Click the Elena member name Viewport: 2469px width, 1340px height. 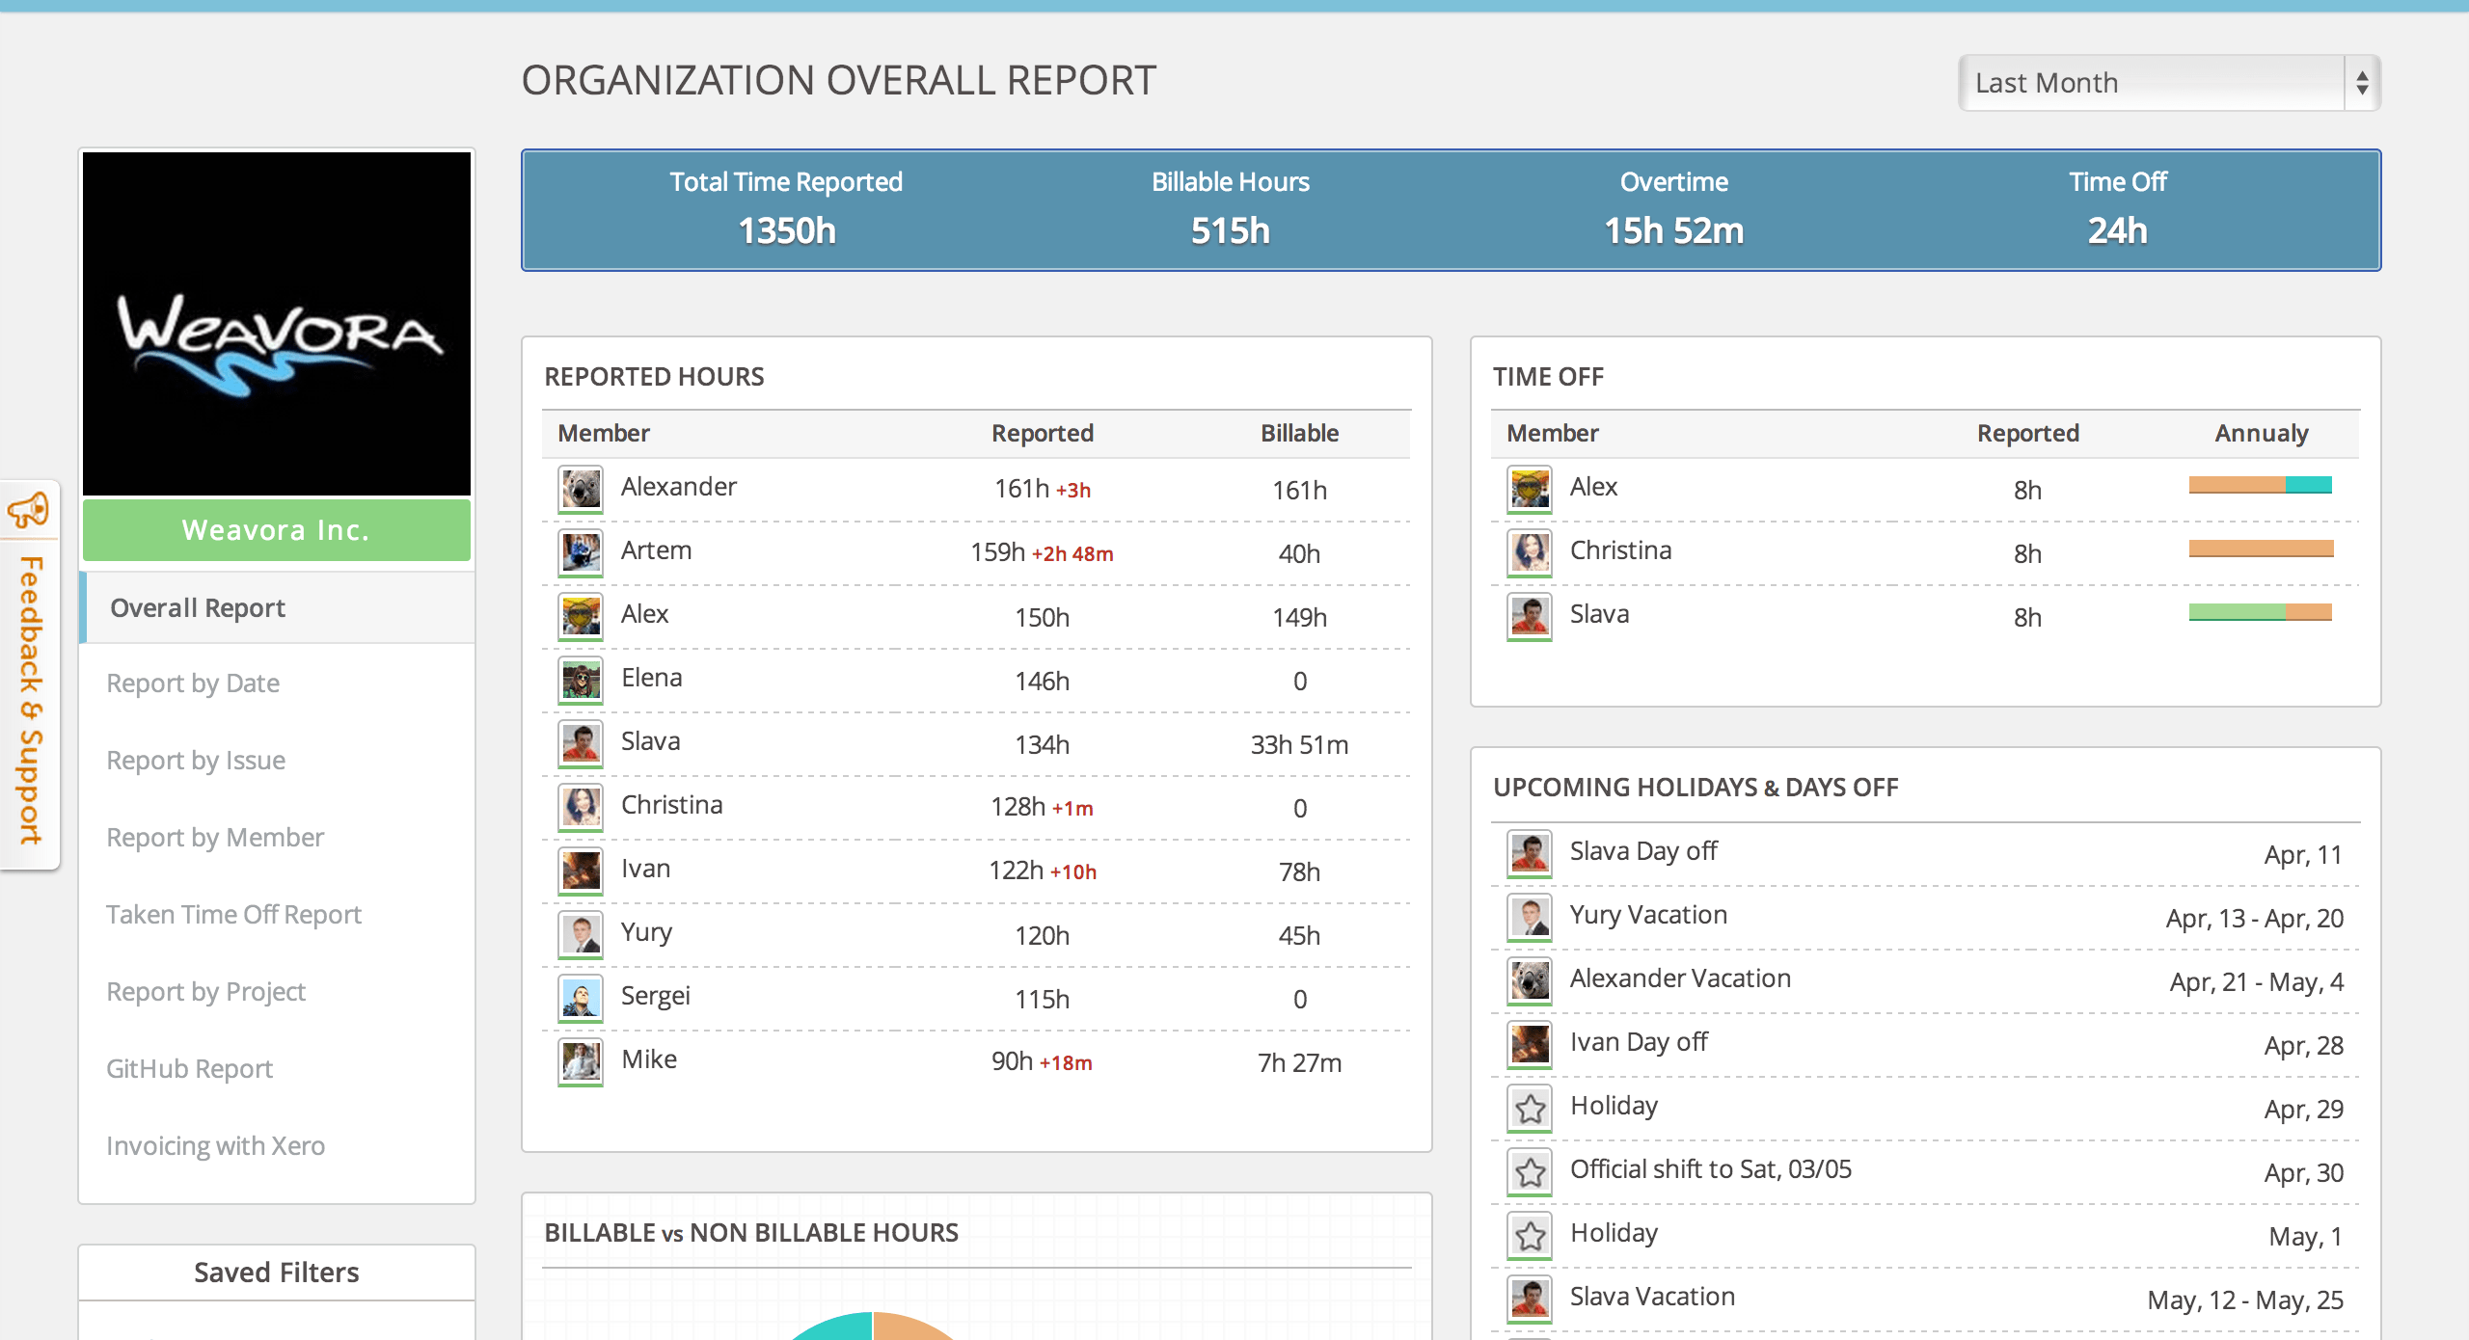pyautogui.click(x=652, y=678)
